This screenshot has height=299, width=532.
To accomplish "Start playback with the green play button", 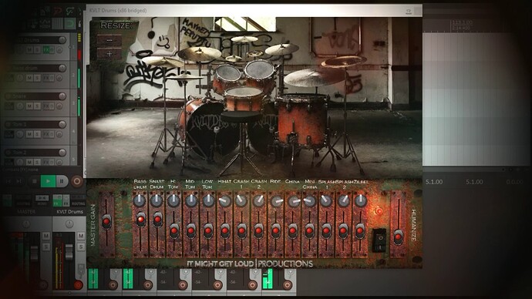I will [48, 181].
